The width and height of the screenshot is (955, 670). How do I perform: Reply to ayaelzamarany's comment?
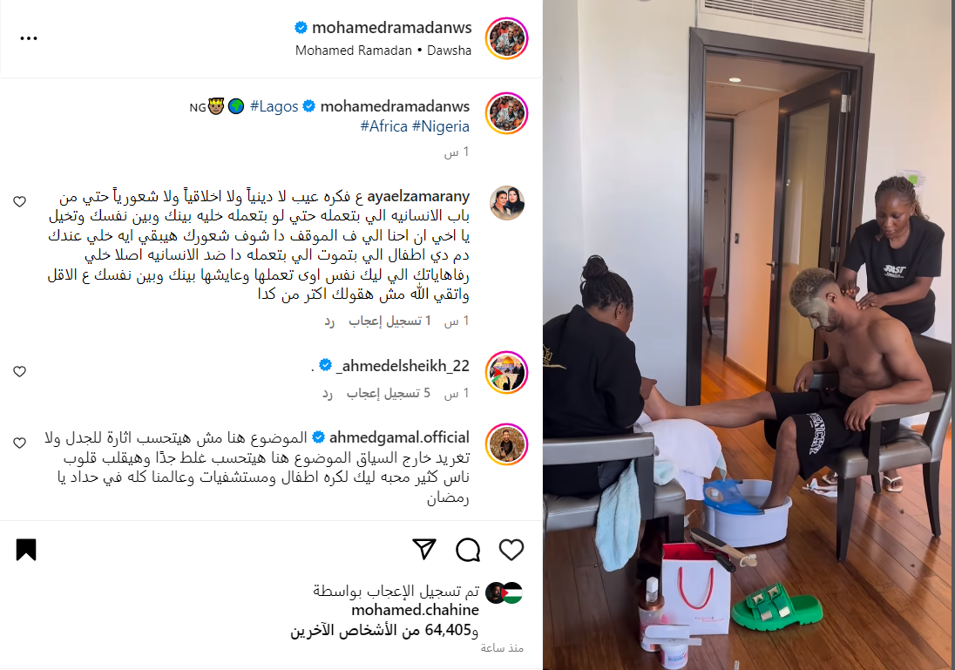[329, 321]
